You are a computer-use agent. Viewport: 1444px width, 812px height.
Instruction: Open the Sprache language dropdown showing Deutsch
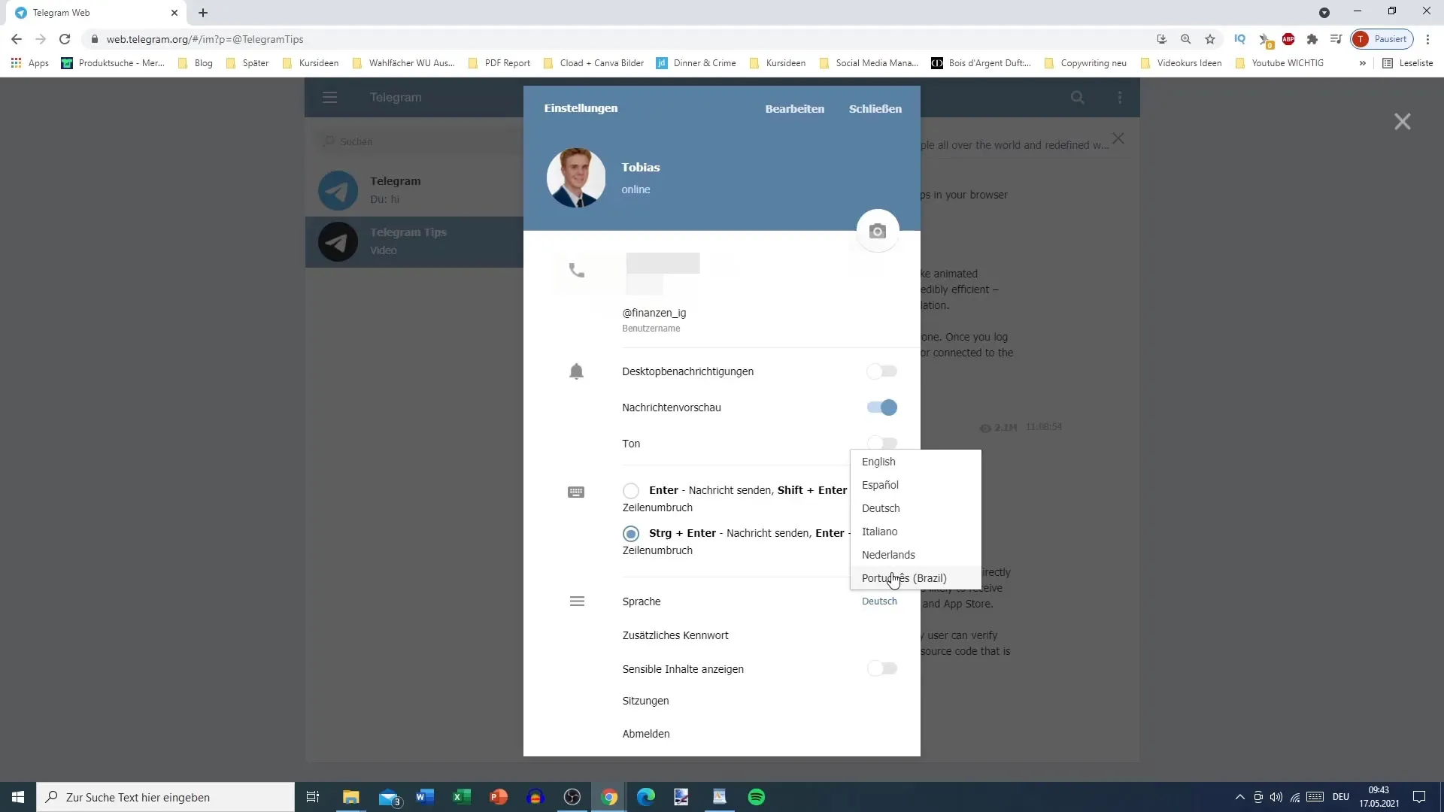point(879,601)
